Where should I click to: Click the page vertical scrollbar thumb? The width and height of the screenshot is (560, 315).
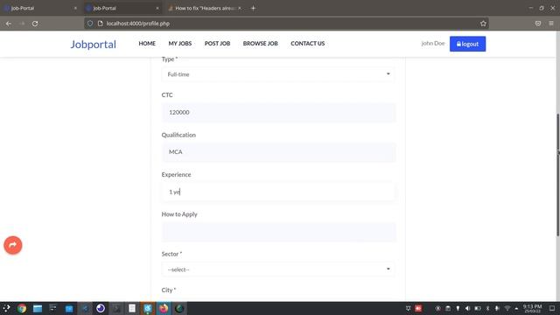[x=558, y=175]
